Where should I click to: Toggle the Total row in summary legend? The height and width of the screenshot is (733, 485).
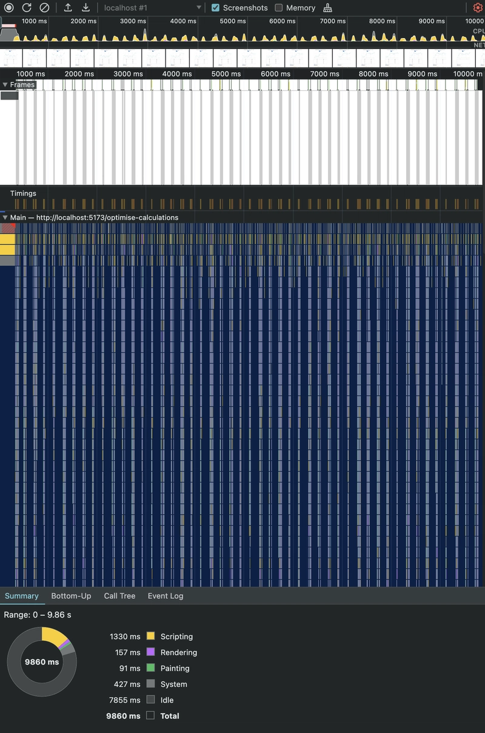pyautogui.click(x=150, y=716)
